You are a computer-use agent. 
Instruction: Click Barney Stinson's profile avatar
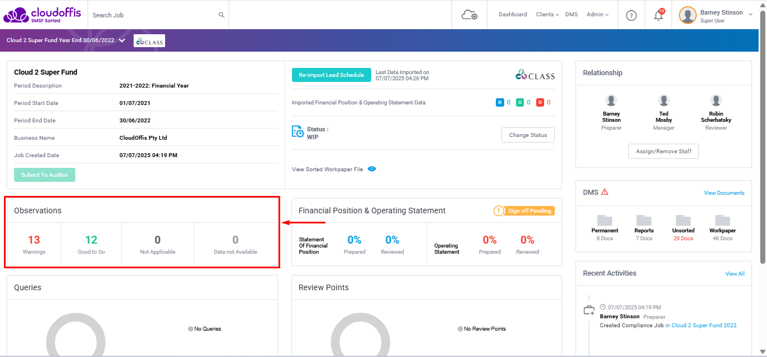pyautogui.click(x=688, y=15)
